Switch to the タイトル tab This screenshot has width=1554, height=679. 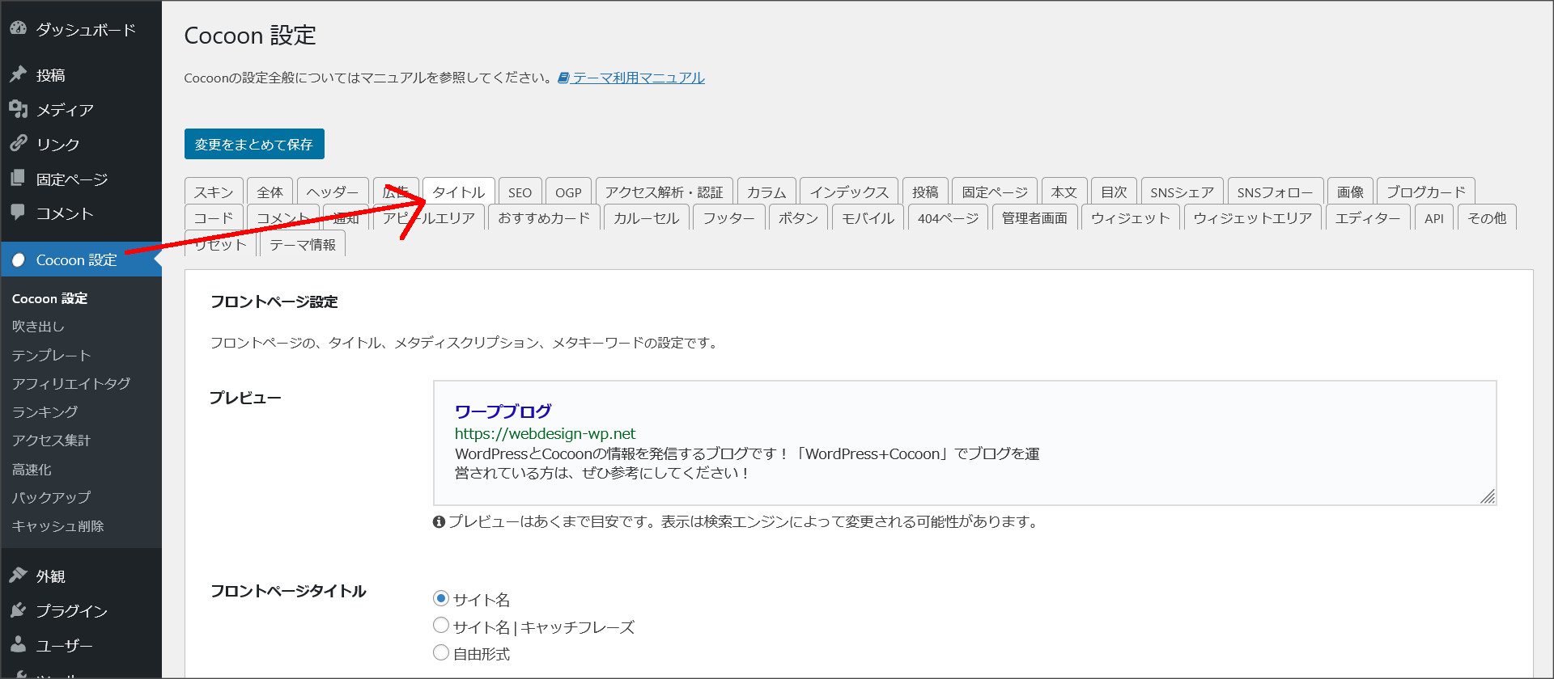(x=458, y=192)
